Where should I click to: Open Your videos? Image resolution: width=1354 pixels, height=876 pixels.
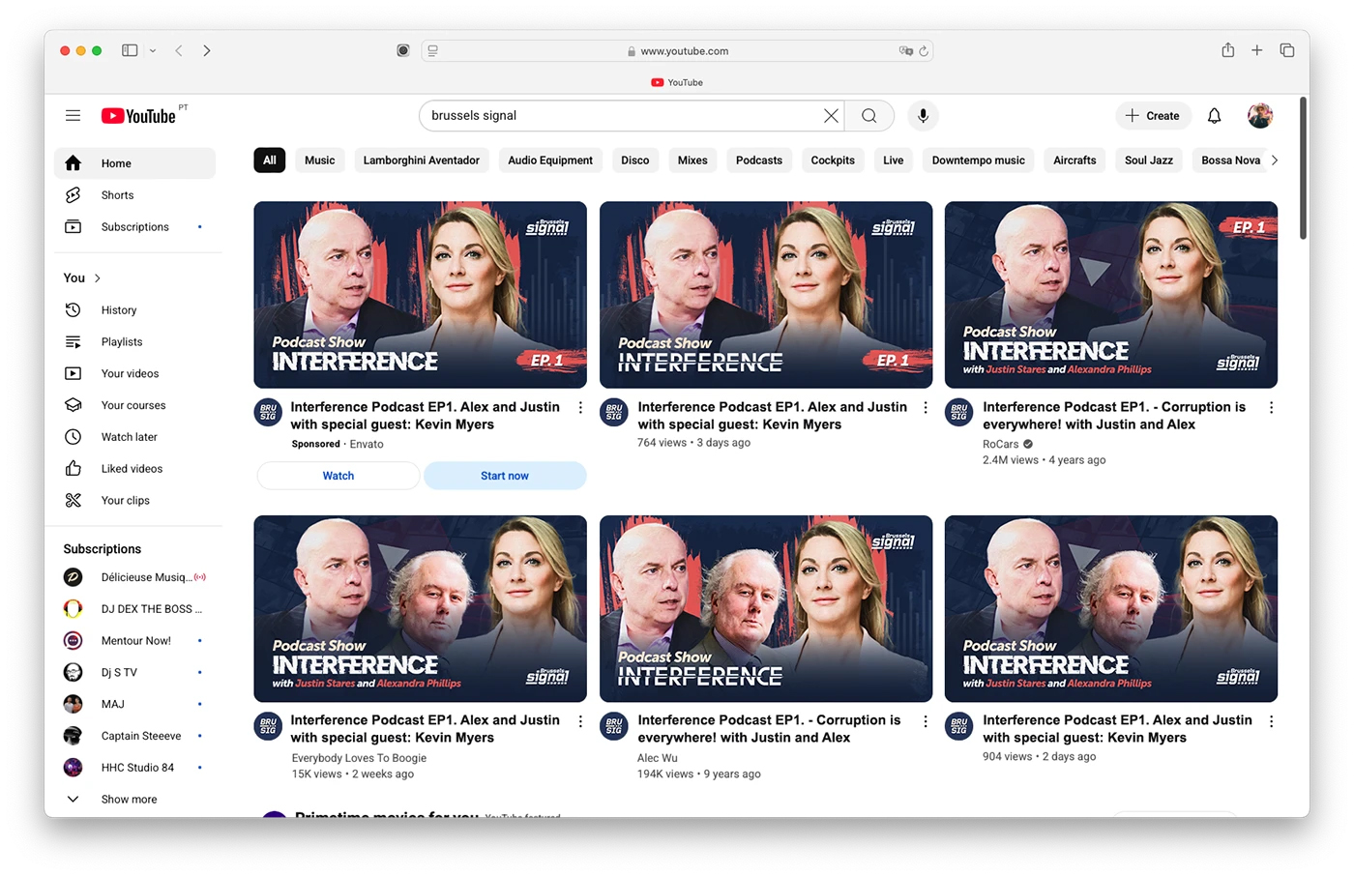coord(135,374)
